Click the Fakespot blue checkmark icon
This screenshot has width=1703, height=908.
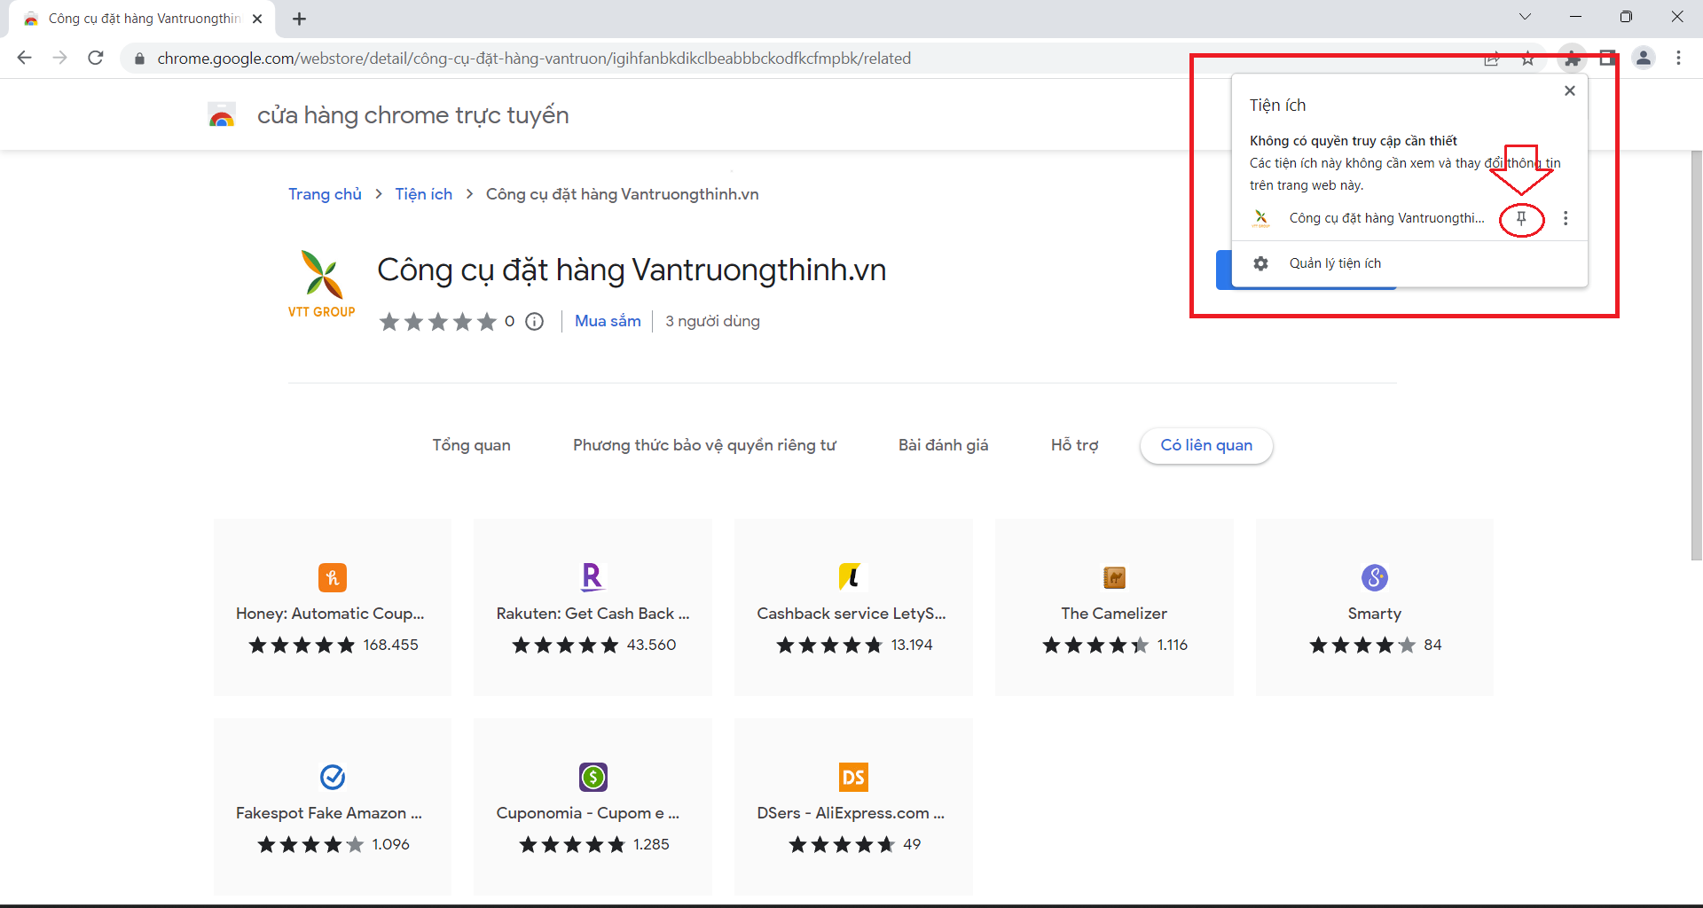(333, 777)
